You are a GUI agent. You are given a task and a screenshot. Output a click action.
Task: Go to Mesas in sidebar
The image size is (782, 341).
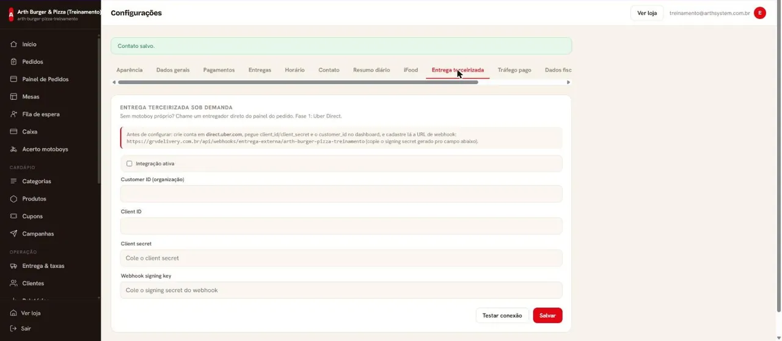tap(31, 96)
